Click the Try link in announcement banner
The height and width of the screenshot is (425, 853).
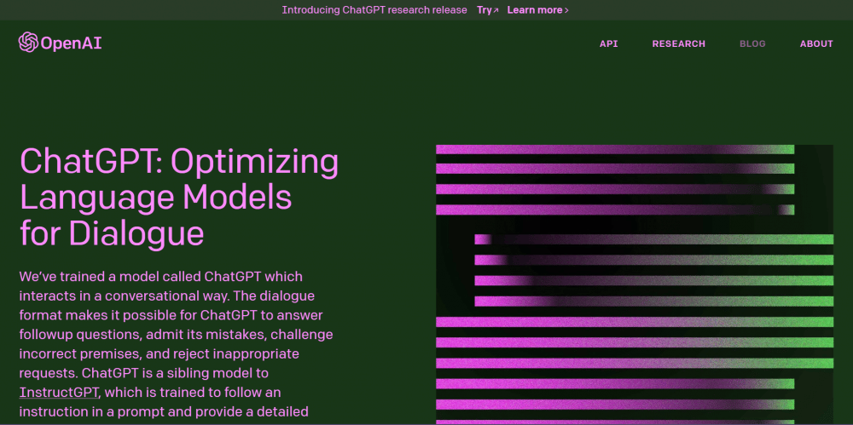(485, 10)
